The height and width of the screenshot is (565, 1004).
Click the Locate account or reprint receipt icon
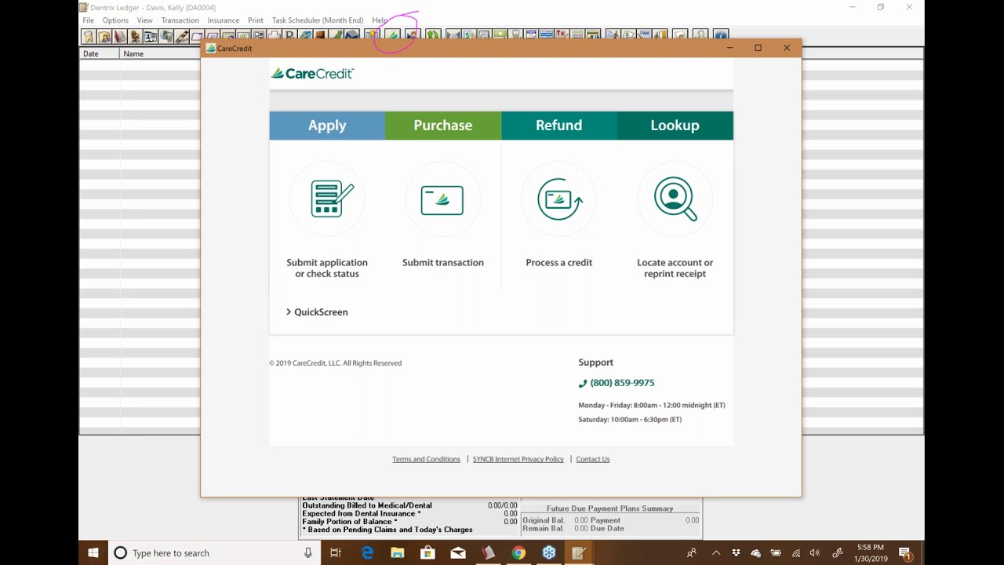pos(675,199)
